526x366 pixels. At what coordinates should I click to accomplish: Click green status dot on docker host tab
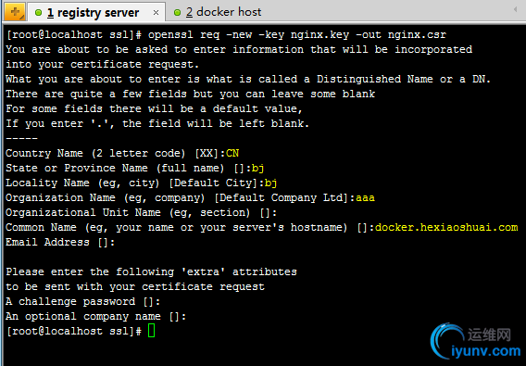click(177, 13)
